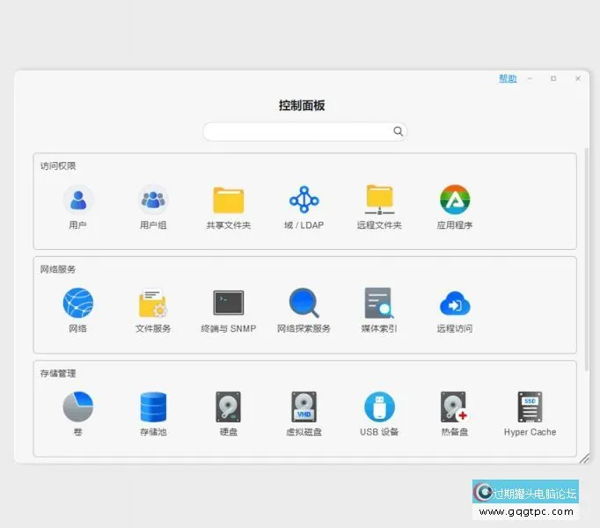Click the 帮助 help link
The image size is (600, 528).
[508, 78]
